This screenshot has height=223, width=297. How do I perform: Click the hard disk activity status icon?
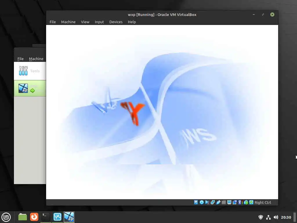click(x=196, y=202)
